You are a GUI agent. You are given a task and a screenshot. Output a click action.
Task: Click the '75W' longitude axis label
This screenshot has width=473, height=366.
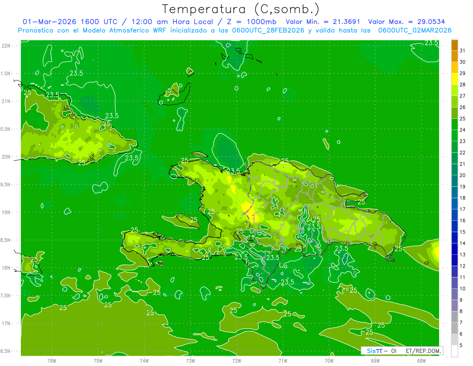[x=98, y=361]
